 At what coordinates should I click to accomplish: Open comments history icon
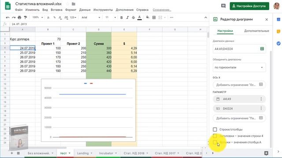click(x=223, y=6)
